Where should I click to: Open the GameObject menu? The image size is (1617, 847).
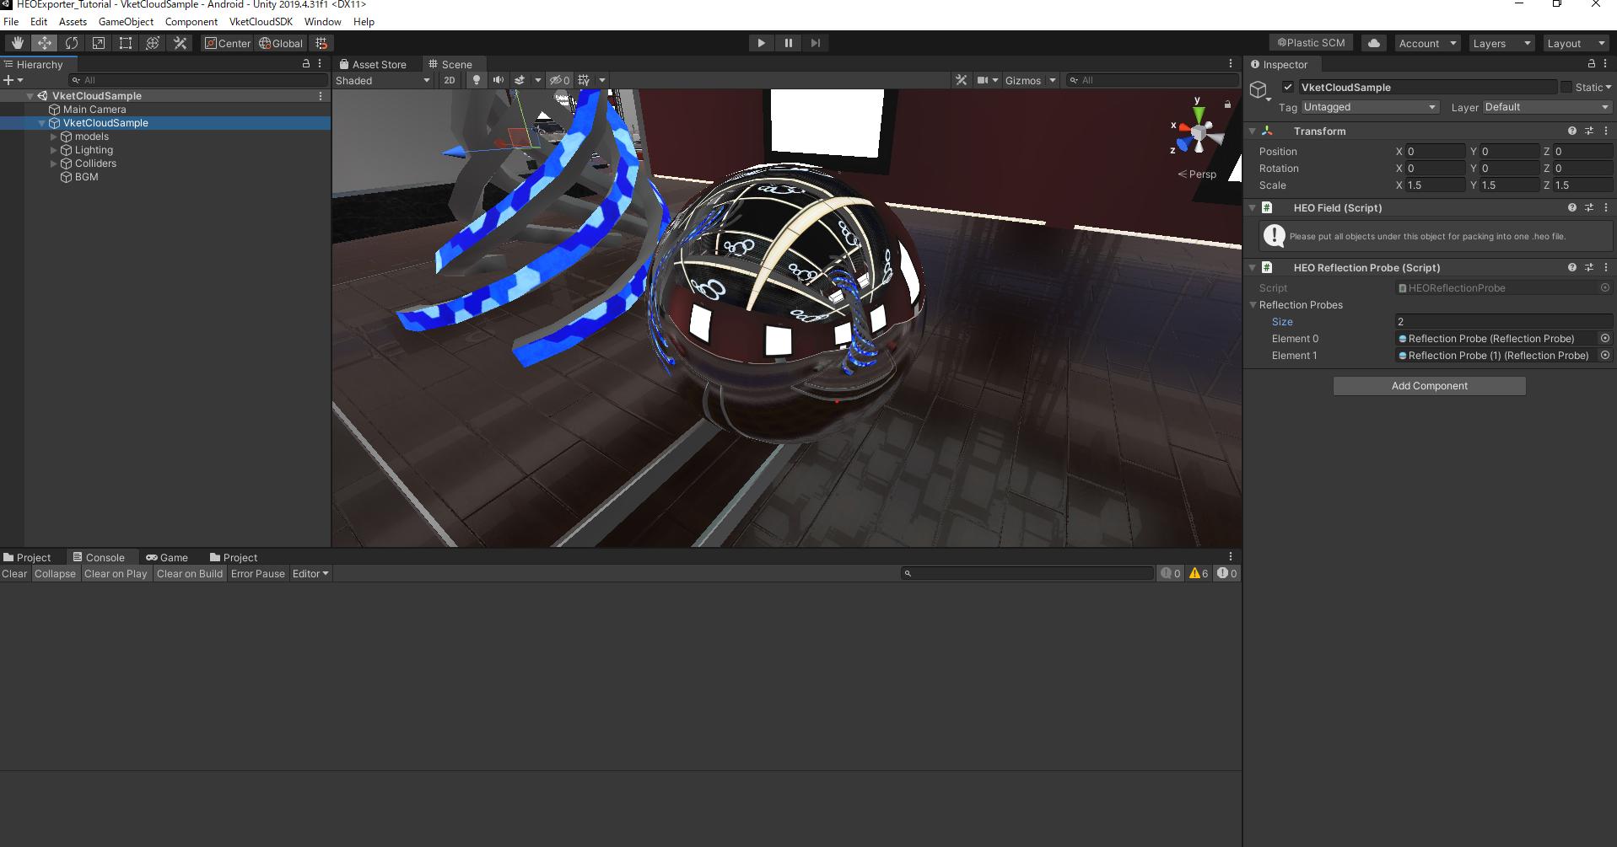(126, 21)
